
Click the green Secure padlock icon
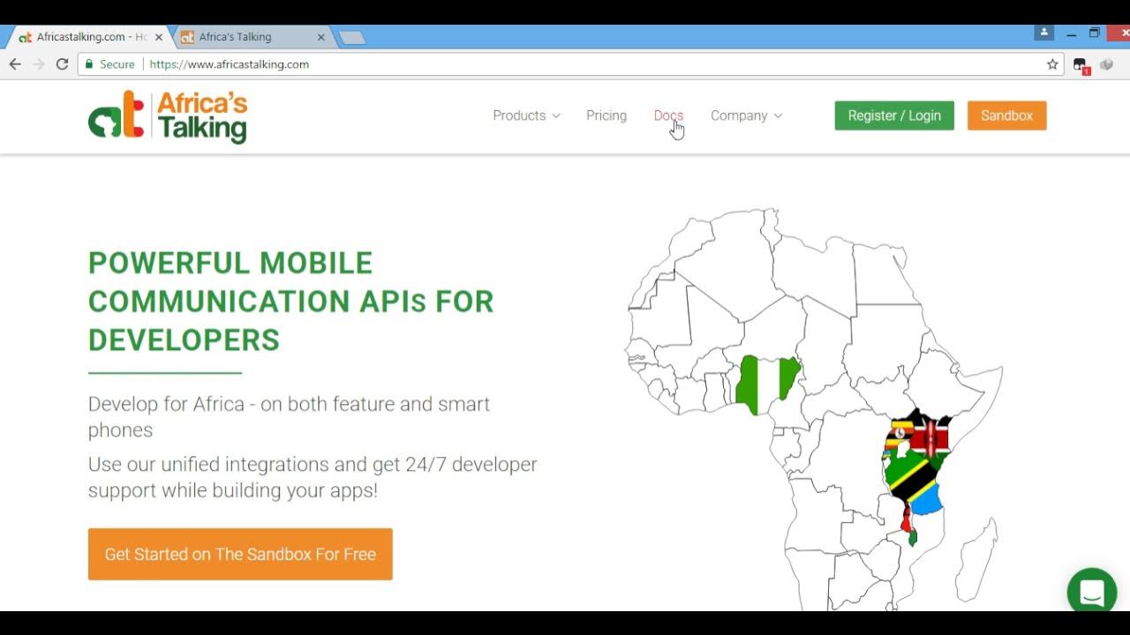[88, 64]
